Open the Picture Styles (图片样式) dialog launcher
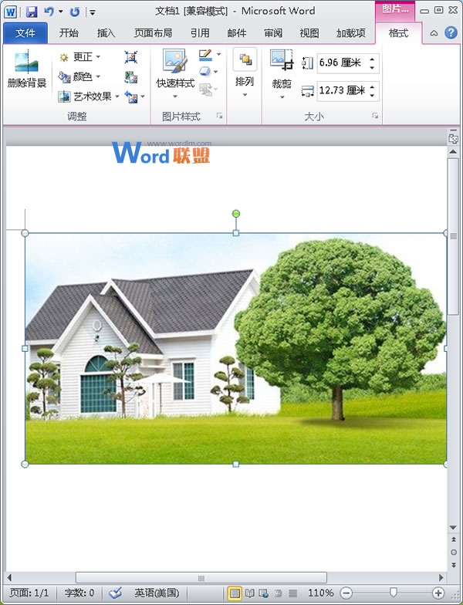This screenshot has width=463, height=605. pyautogui.click(x=219, y=116)
